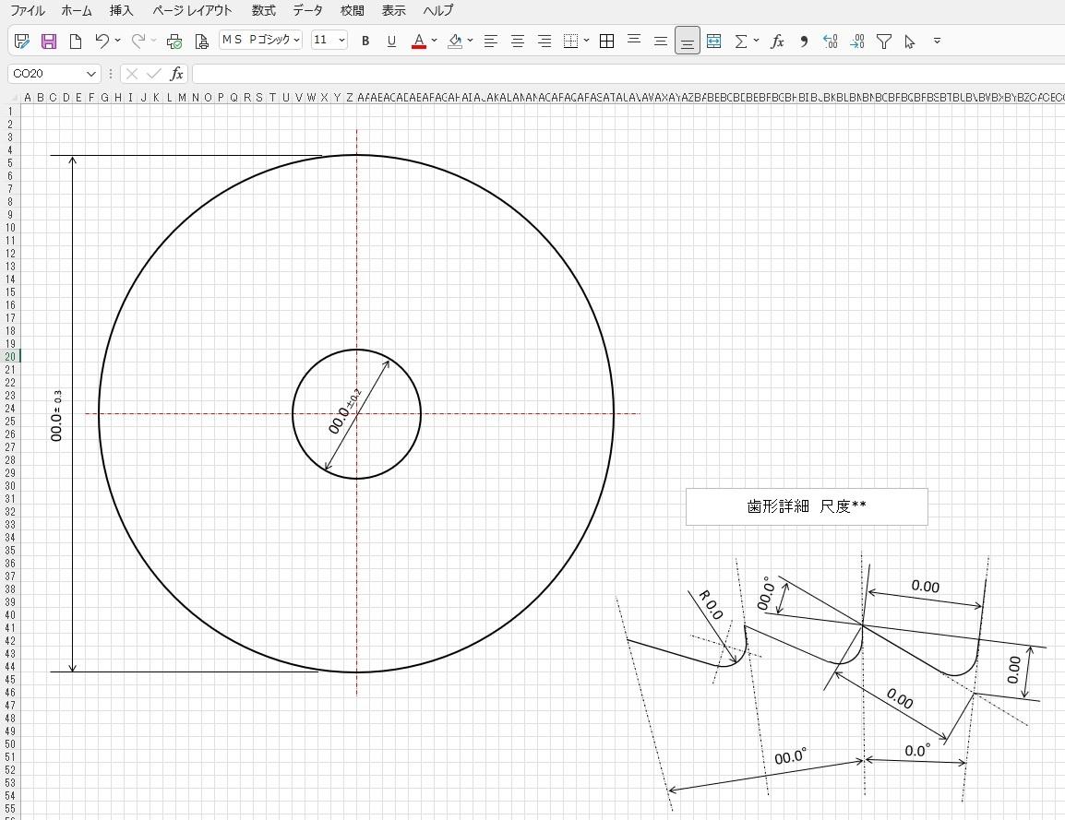Toggle Bold formatting
The width and height of the screenshot is (1065, 820).
pyautogui.click(x=365, y=42)
